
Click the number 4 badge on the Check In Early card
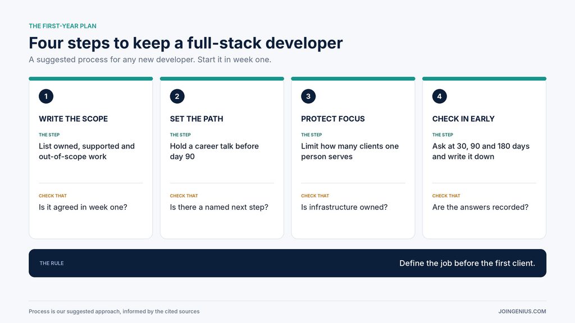[x=439, y=96]
